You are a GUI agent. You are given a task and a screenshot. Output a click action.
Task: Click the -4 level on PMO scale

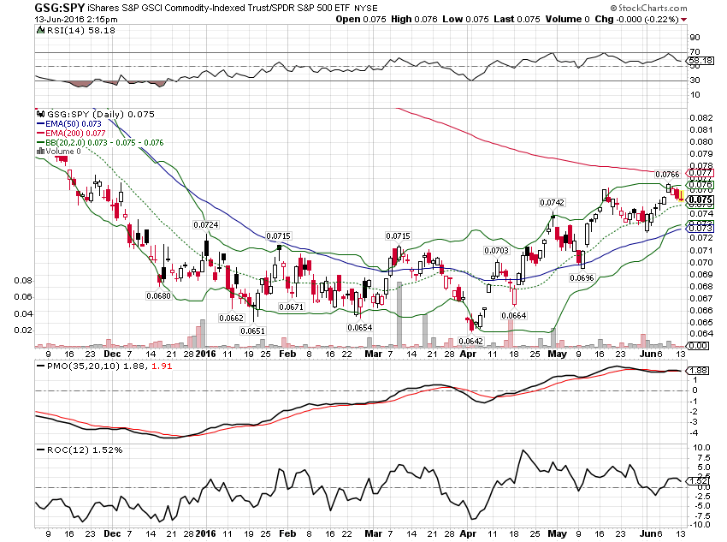tap(694, 433)
